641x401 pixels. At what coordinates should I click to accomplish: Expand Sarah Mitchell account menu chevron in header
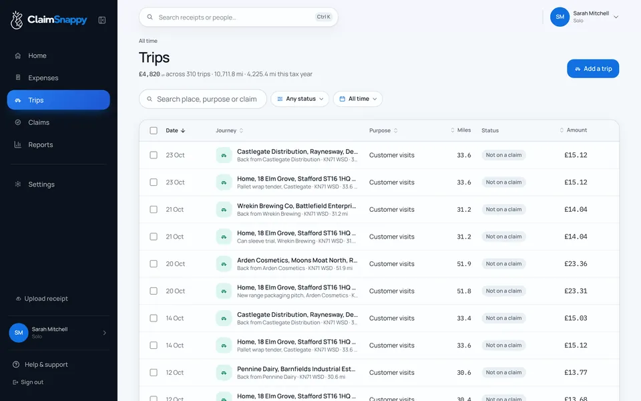point(616,17)
